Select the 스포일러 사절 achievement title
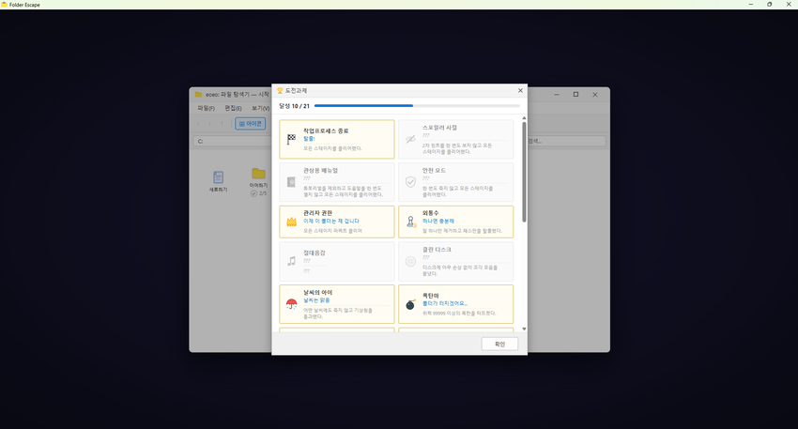This screenshot has height=429, width=798. [439, 128]
